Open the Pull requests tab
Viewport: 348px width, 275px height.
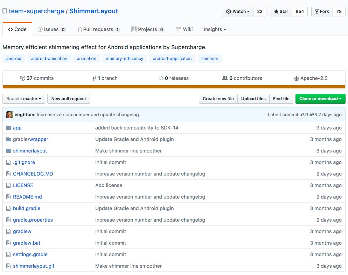click(x=99, y=29)
